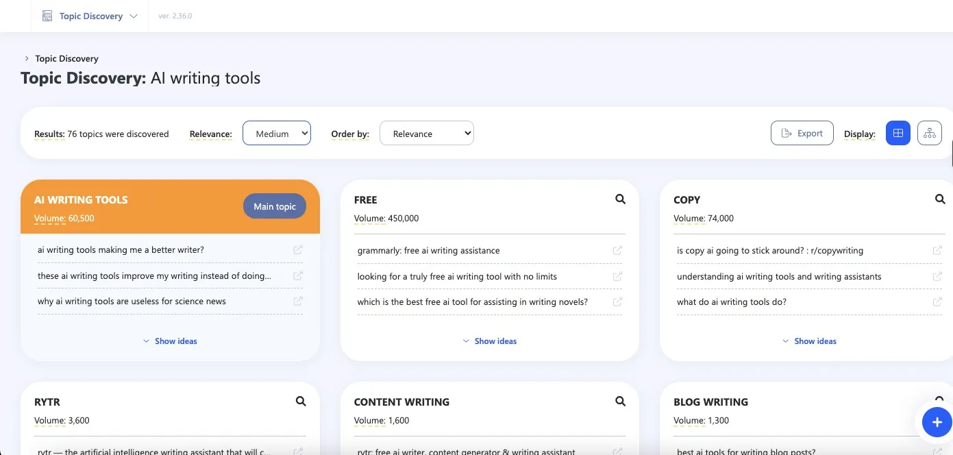Screen dimensions: 953x455
Task: Switch to the grid display view
Action: point(898,133)
